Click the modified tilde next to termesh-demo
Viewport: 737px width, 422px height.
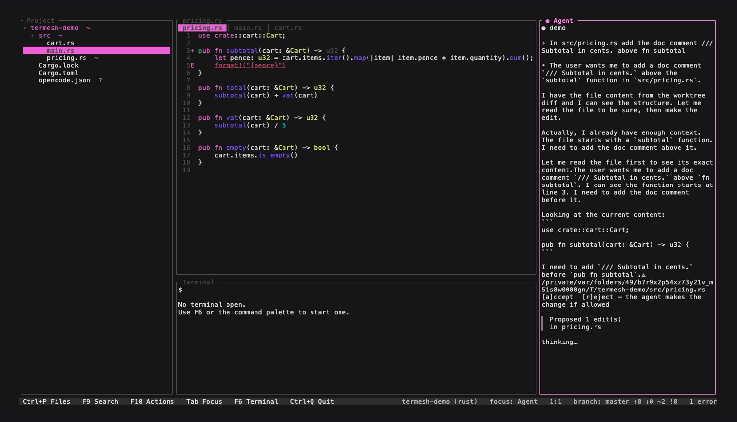coord(88,28)
